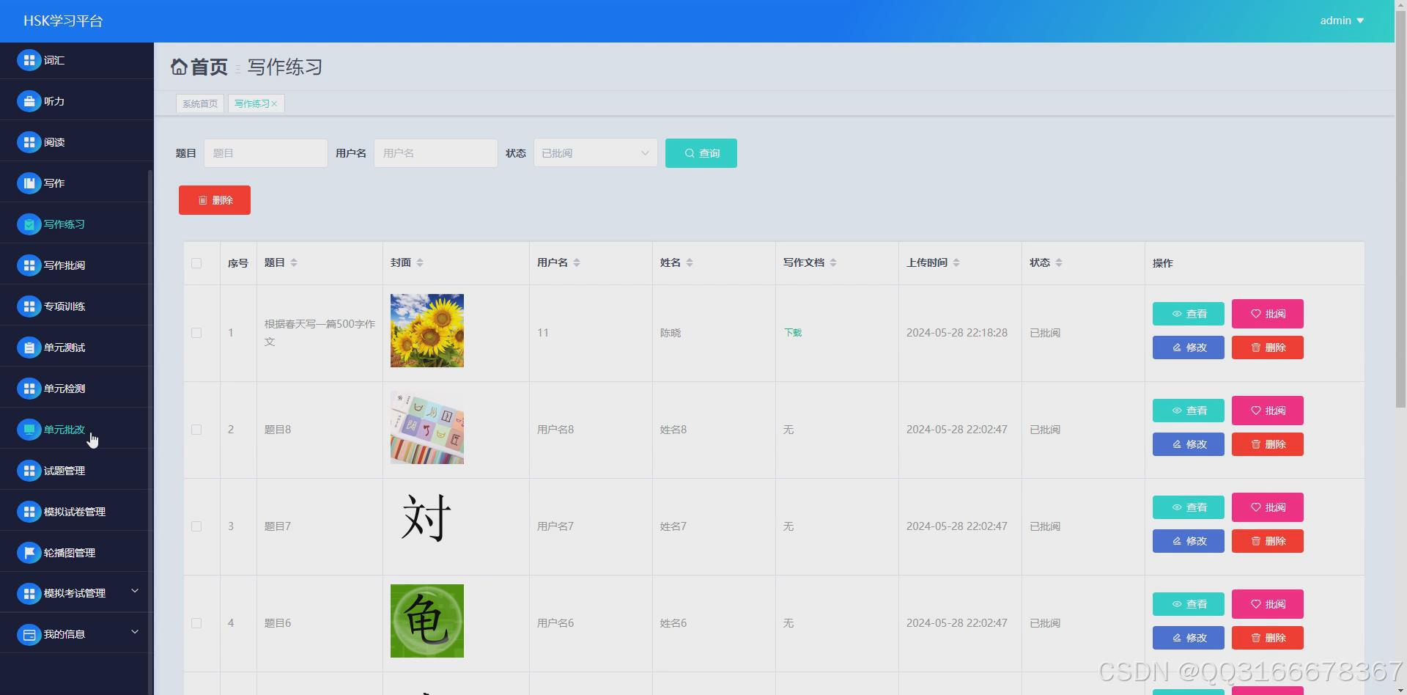Image resolution: width=1407 pixels, height=695 pixels.
Task: Focus the 用户名 search input
Action: click(x=436, y=153)
